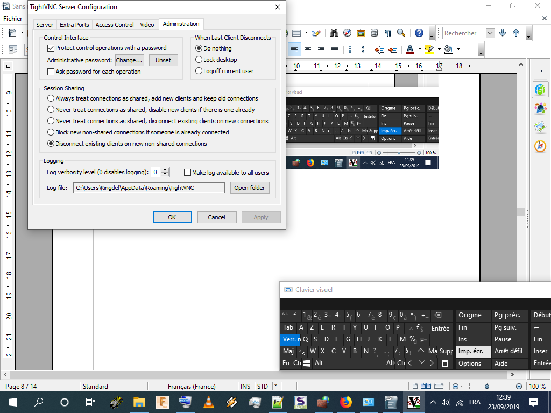Viewport: 551px width, 413px height.
Task: Click the Imp. écr. key on Clavier visuel
Action: [473, 351]
